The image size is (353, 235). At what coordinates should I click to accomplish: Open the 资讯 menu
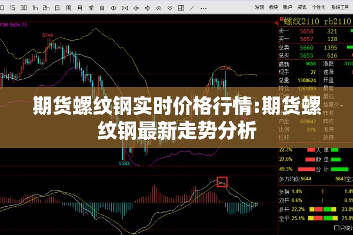[302, 7]
